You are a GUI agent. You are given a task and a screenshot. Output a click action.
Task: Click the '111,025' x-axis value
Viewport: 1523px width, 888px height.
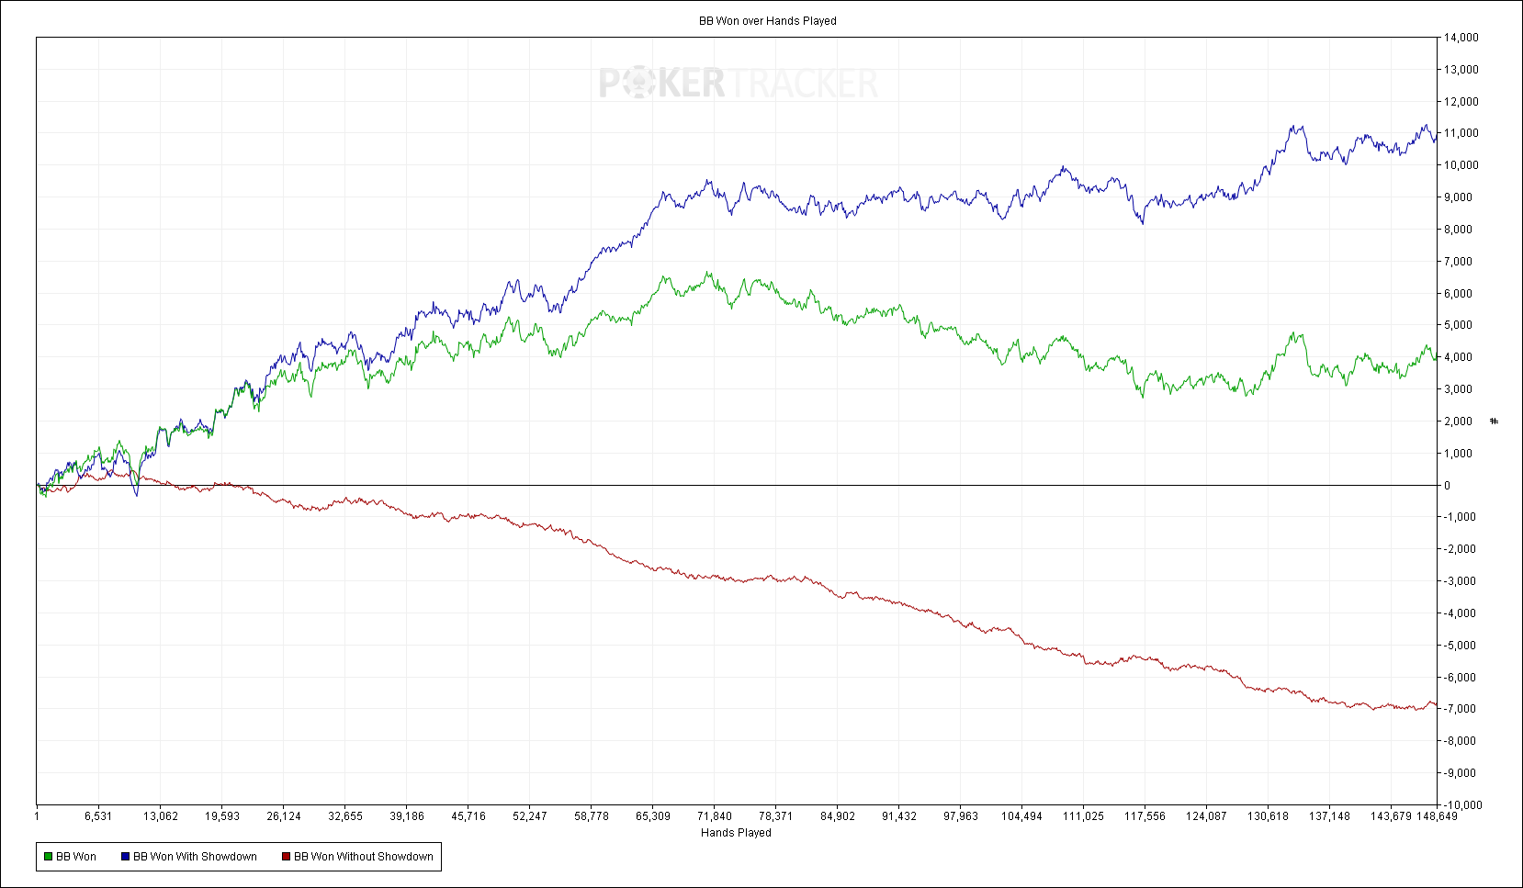[1083, 816]
